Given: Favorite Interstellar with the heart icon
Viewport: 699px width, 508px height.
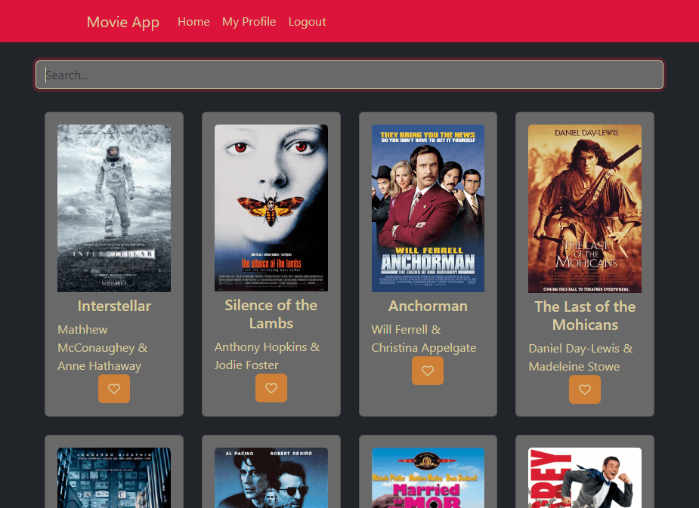Looking at the screenshot, I should [114, 389].
